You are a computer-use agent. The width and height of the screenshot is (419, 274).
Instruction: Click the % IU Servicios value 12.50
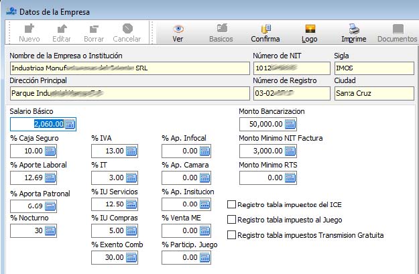[115, 204]
